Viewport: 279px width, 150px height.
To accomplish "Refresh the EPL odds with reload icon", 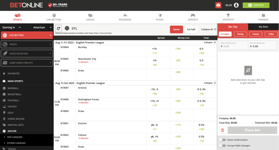I will click(x=58, y=29).
